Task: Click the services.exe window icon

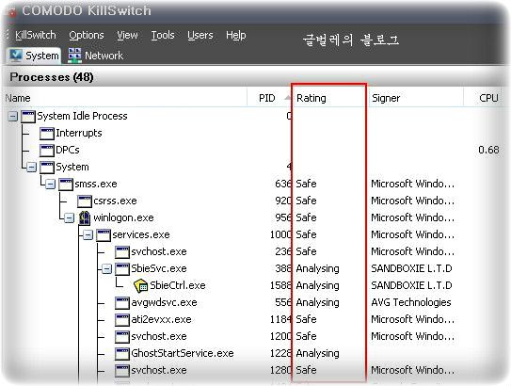Action: click(x=104, y=234)
